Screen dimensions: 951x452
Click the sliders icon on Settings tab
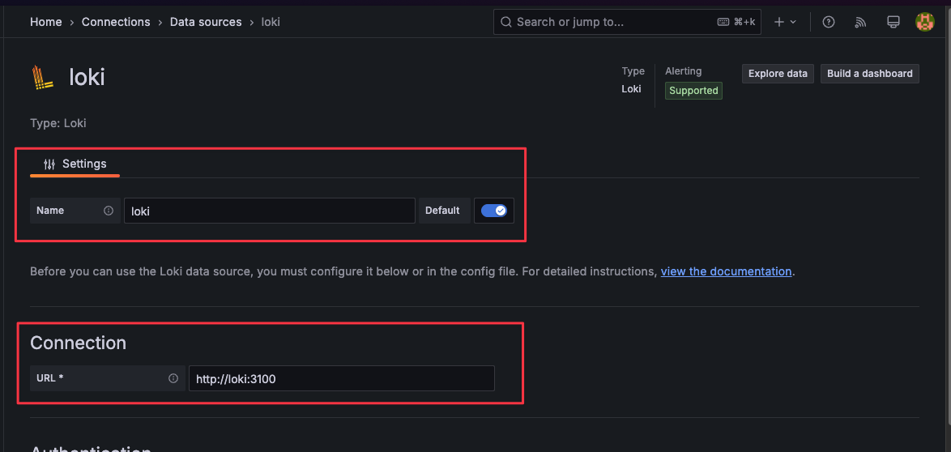(x=49, y=164)
